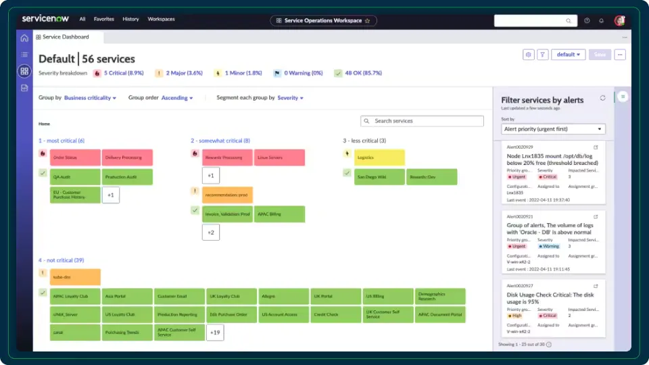
Task: Click the Save button
Action: [600, 55]
